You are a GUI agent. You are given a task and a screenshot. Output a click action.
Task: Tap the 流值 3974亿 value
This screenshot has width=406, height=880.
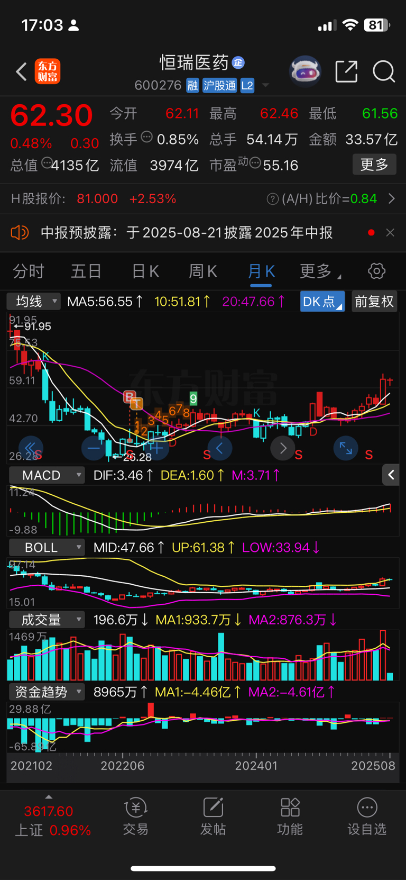pos(154,165)
